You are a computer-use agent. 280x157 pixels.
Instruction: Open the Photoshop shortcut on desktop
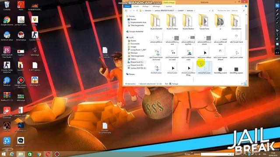(x=21, y=127)
